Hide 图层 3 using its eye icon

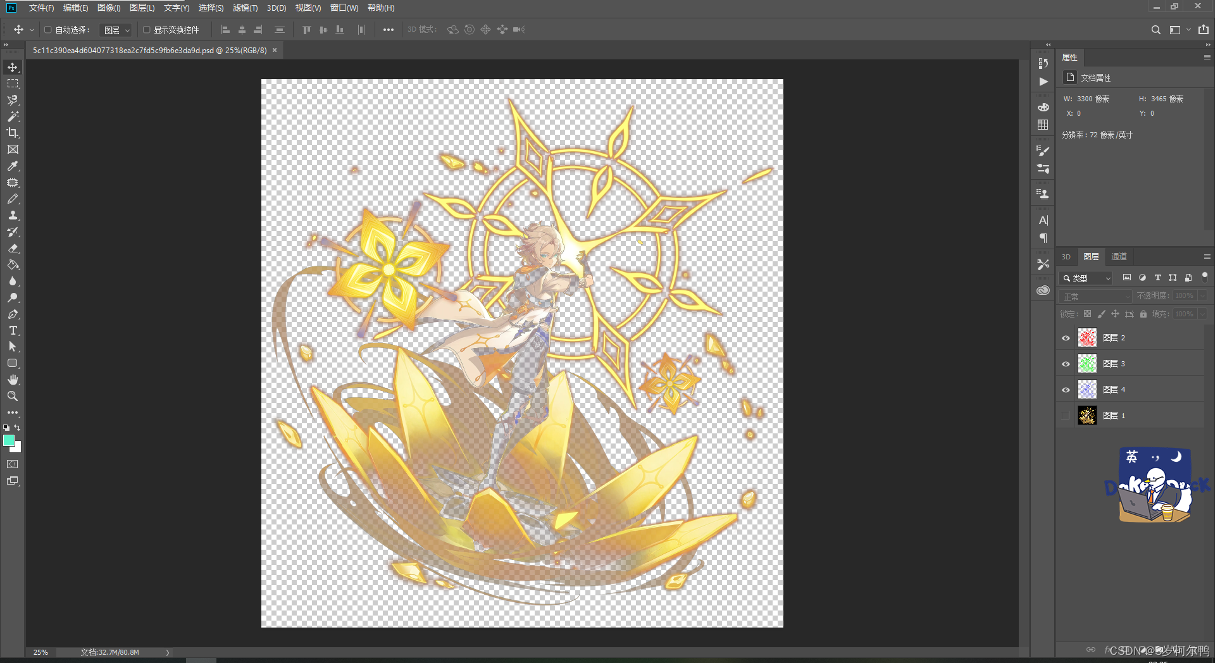[1066, 364]
